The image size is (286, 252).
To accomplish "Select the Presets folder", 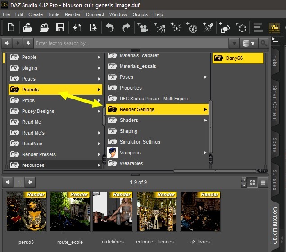I will 55,90.
